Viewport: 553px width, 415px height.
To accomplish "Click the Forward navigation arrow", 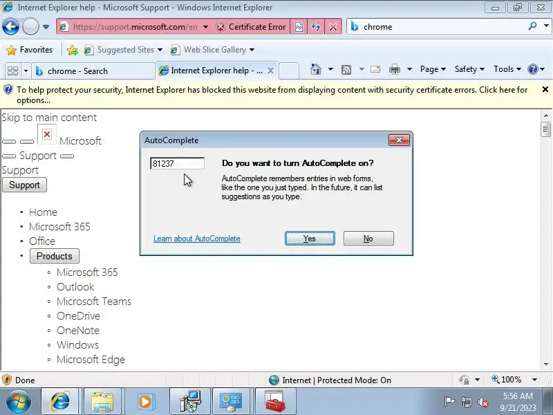I will pyautogui.click(x=30, y=27).
